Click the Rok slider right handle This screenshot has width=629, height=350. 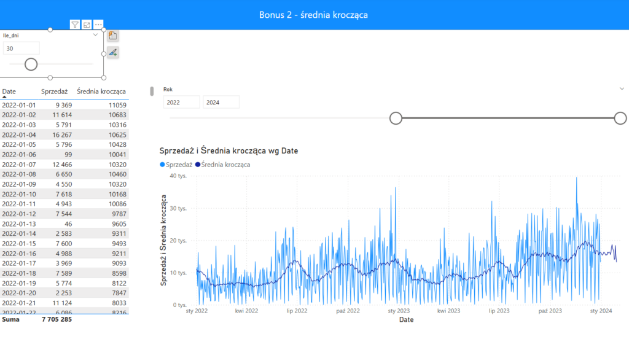click(x=620, y=119)
